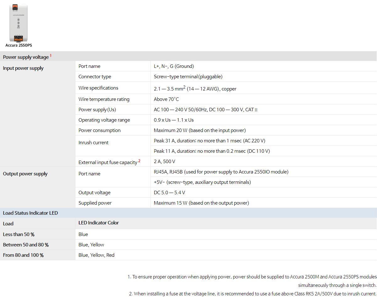Select the Inrush current label

click(x=93, y=143)
